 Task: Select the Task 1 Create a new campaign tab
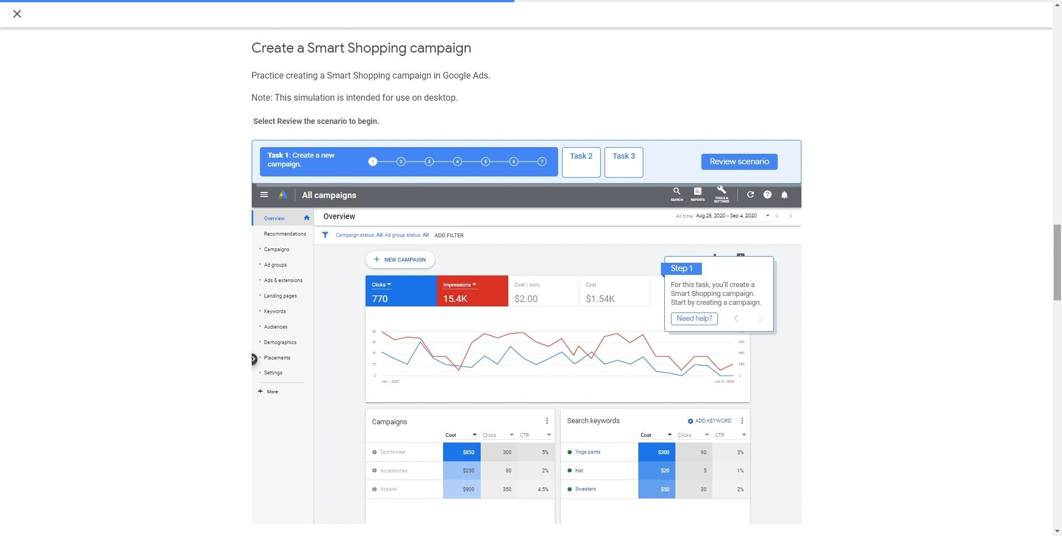point(409,162)
